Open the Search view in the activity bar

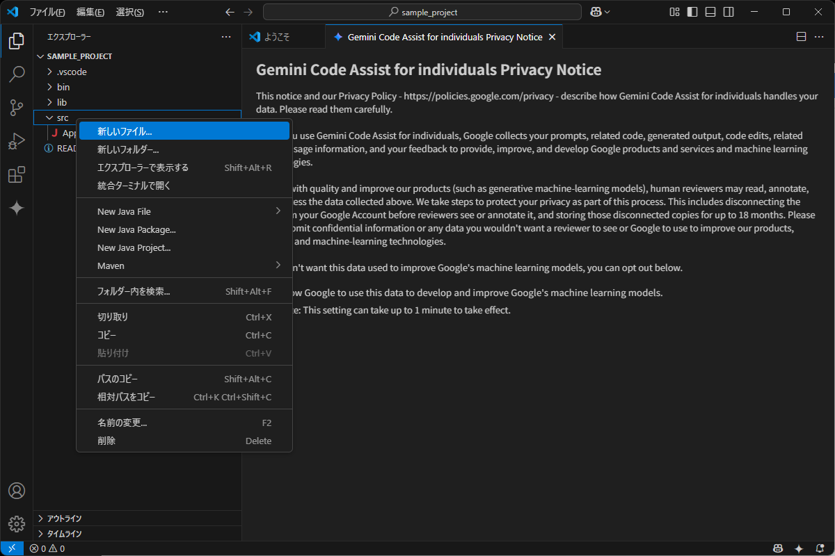[17, 74]
